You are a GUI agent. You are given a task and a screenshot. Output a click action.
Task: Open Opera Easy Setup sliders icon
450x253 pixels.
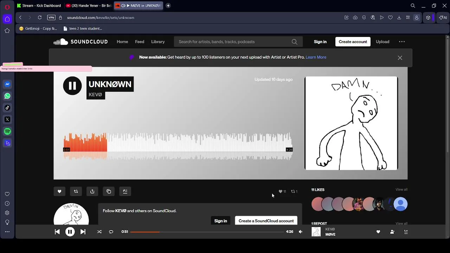pyautogui.click(x=408, y=18)
